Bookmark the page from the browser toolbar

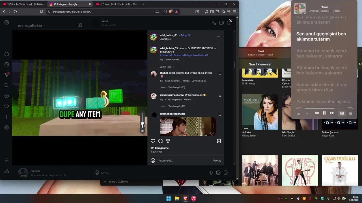coord(42,12)
